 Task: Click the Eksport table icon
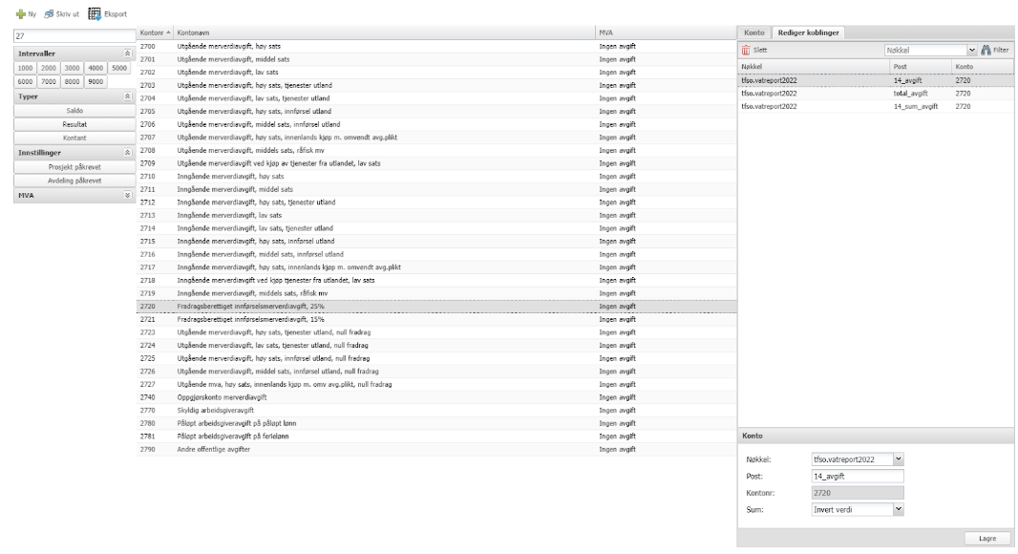click(94, 13)
